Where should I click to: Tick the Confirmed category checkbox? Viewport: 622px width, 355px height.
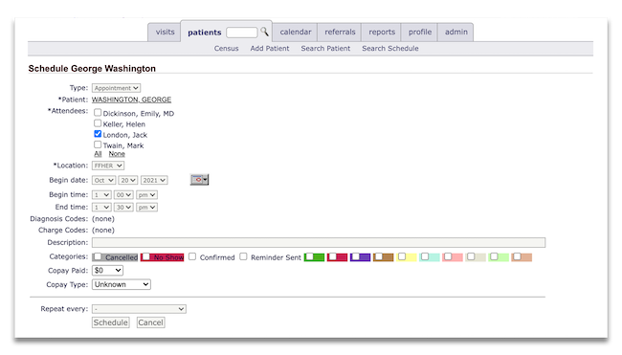(192, 256)
